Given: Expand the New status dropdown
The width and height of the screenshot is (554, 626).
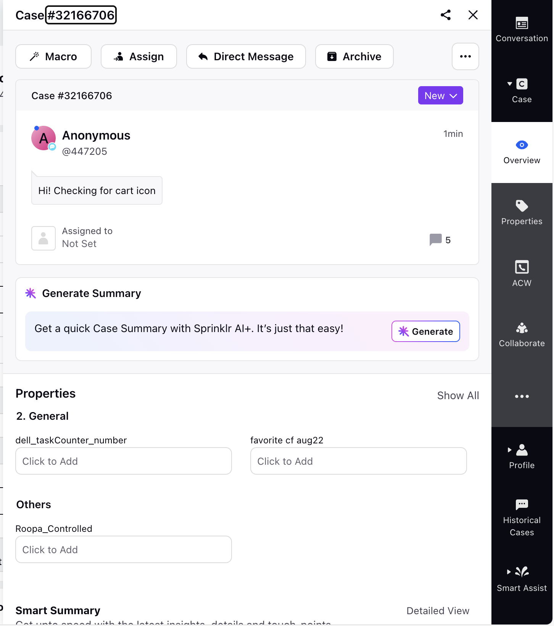Looking at the screenshot, I should pos(440,95).
